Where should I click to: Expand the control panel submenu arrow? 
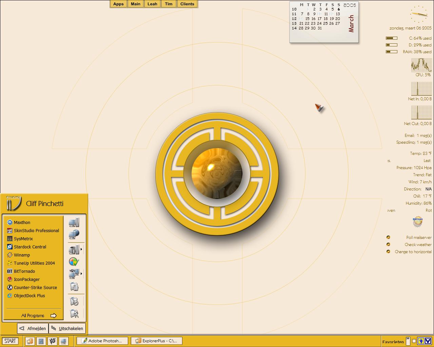81,249
